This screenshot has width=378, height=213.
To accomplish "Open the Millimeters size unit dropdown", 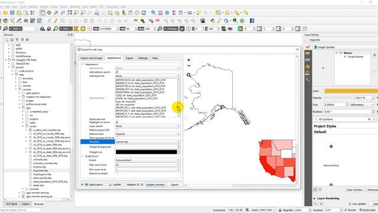I will tap(362, 105).
